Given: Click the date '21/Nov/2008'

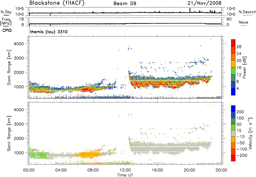Looking at the screenshot, I should tap(204, 3).
